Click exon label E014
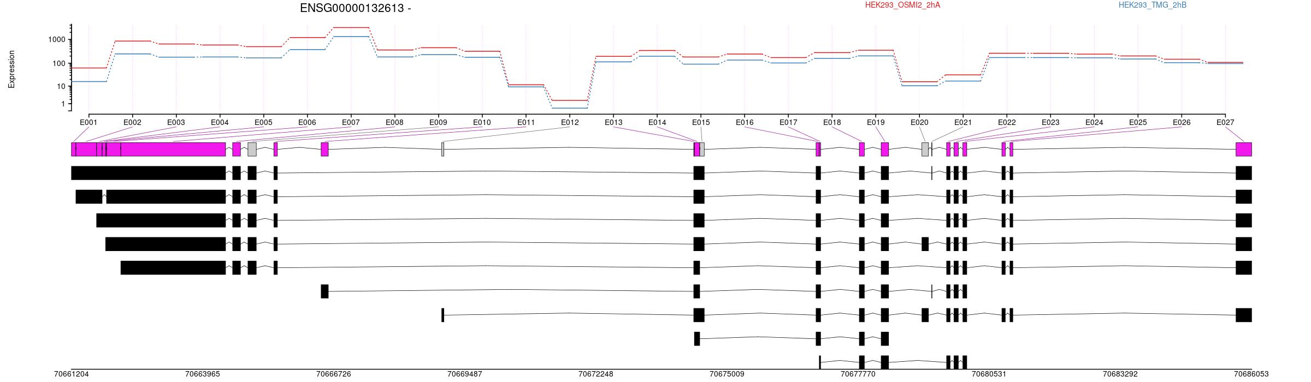 point(657,122)
